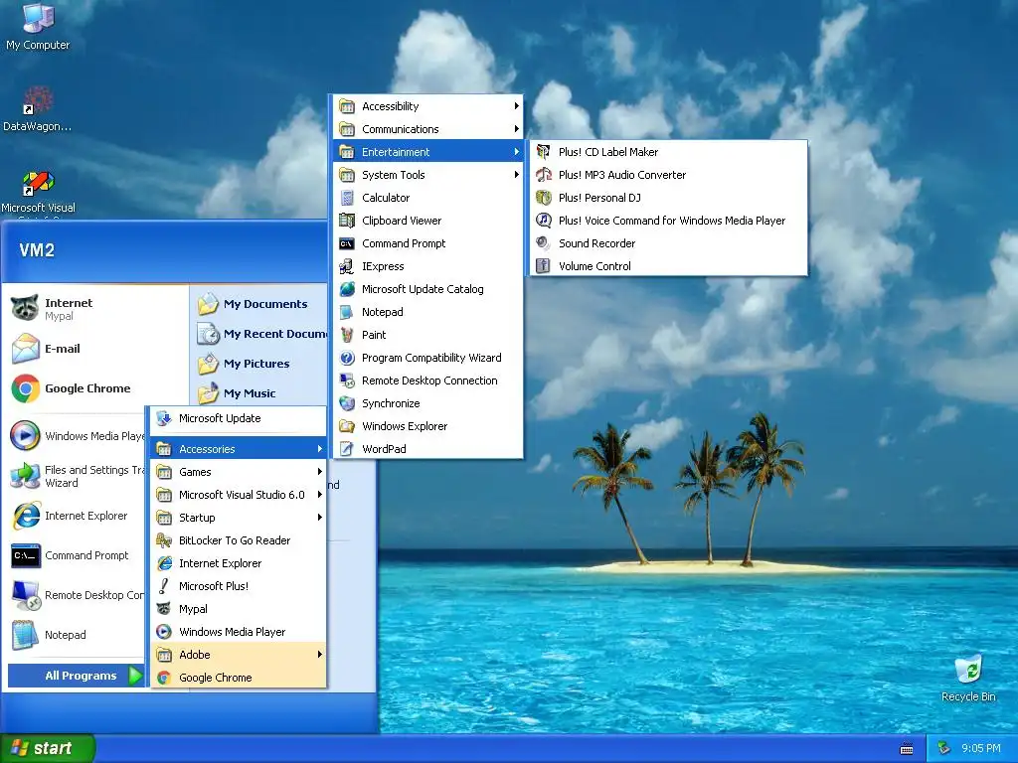Click the system tray notification icon beside clock

pos(944,748)
